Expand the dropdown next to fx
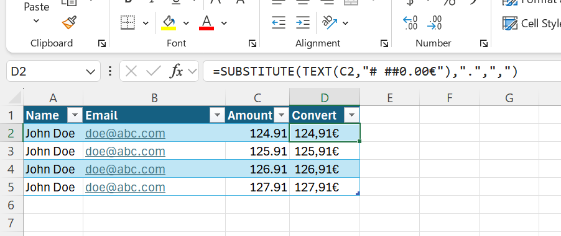The image size is (561, 236). tap(193, 72)
